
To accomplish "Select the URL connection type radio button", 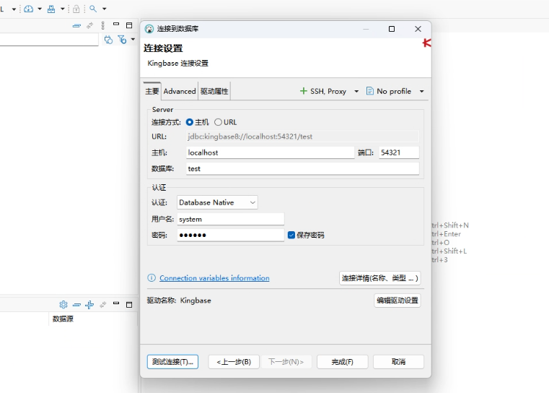I will click(218, 122).
